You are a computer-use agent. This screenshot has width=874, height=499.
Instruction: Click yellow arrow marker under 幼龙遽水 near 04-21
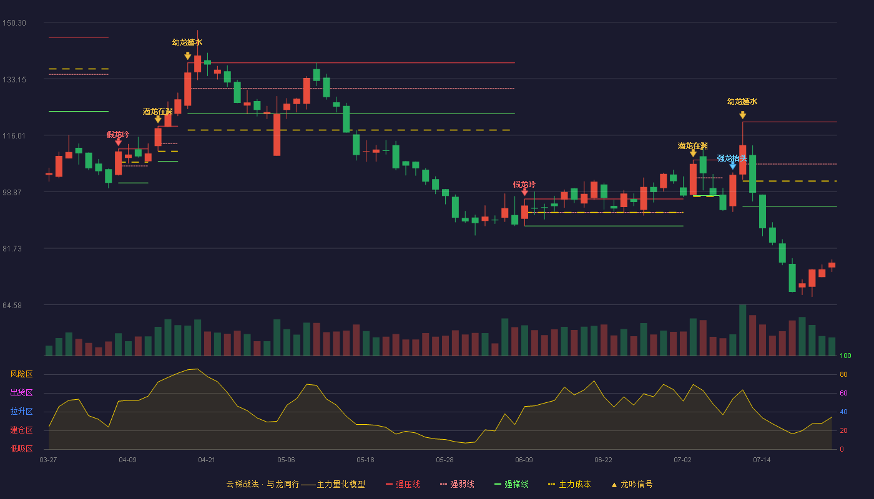187,56
